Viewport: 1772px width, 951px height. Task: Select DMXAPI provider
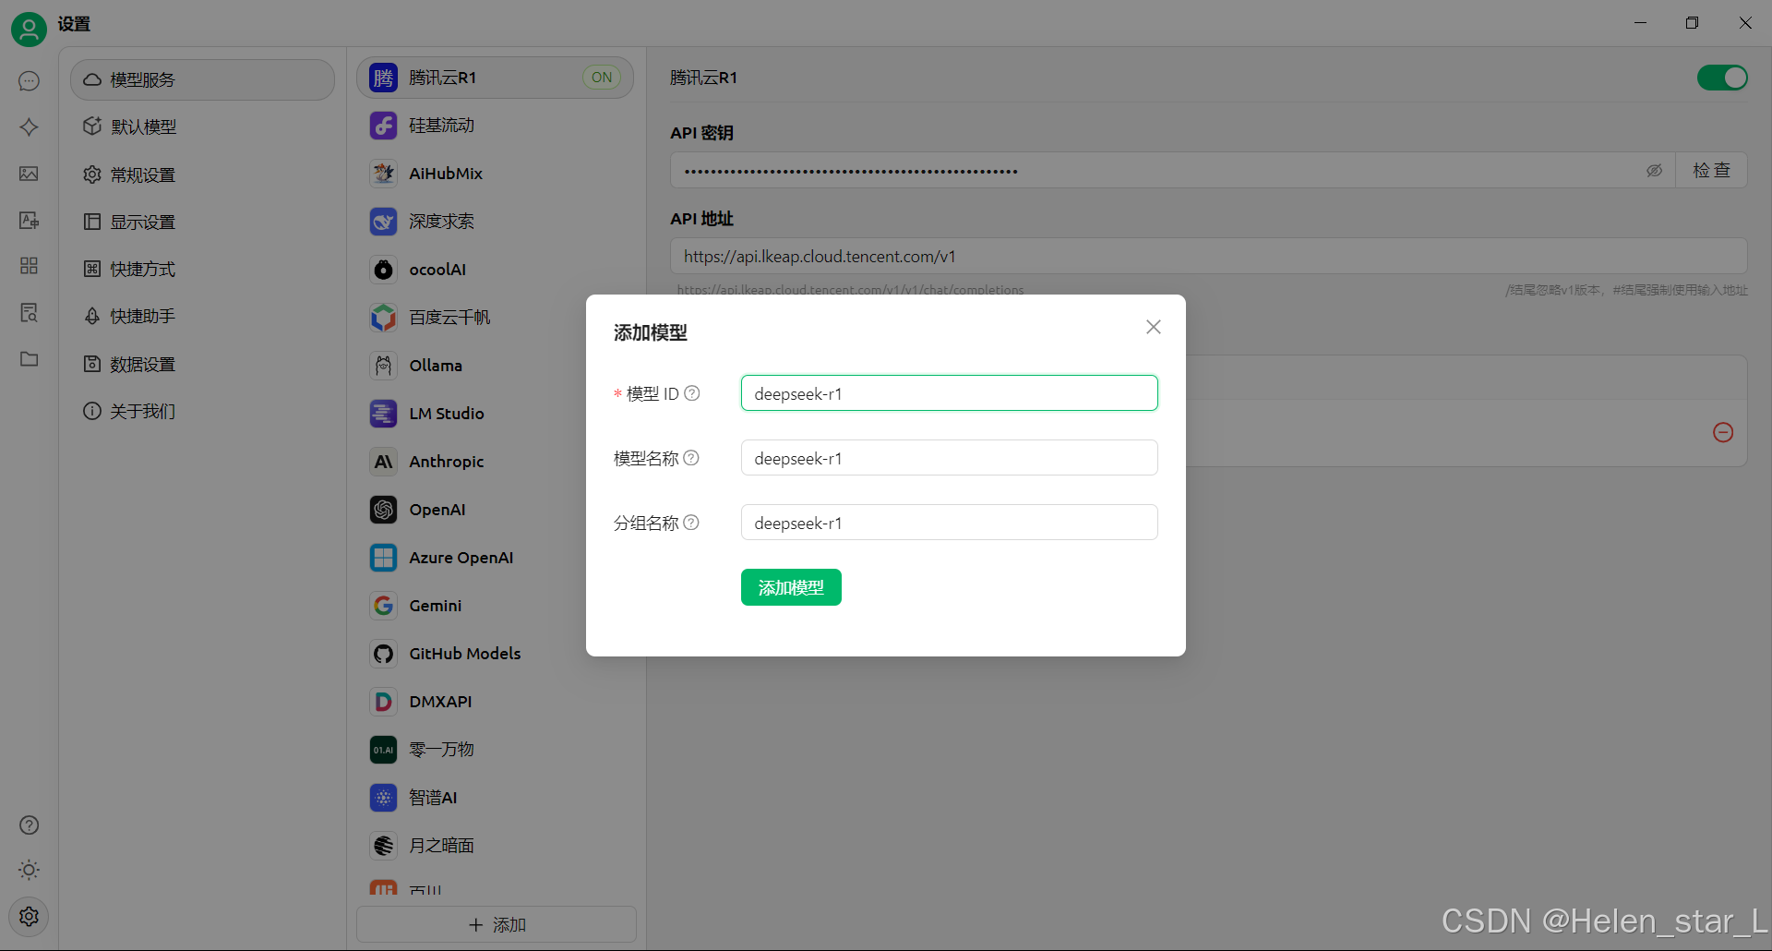click(x=495, y=702)
